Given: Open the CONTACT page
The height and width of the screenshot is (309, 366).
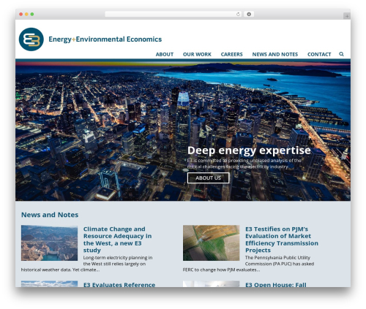Looking at the screenshot, I should pyautogui.click(x=319, y=54).
